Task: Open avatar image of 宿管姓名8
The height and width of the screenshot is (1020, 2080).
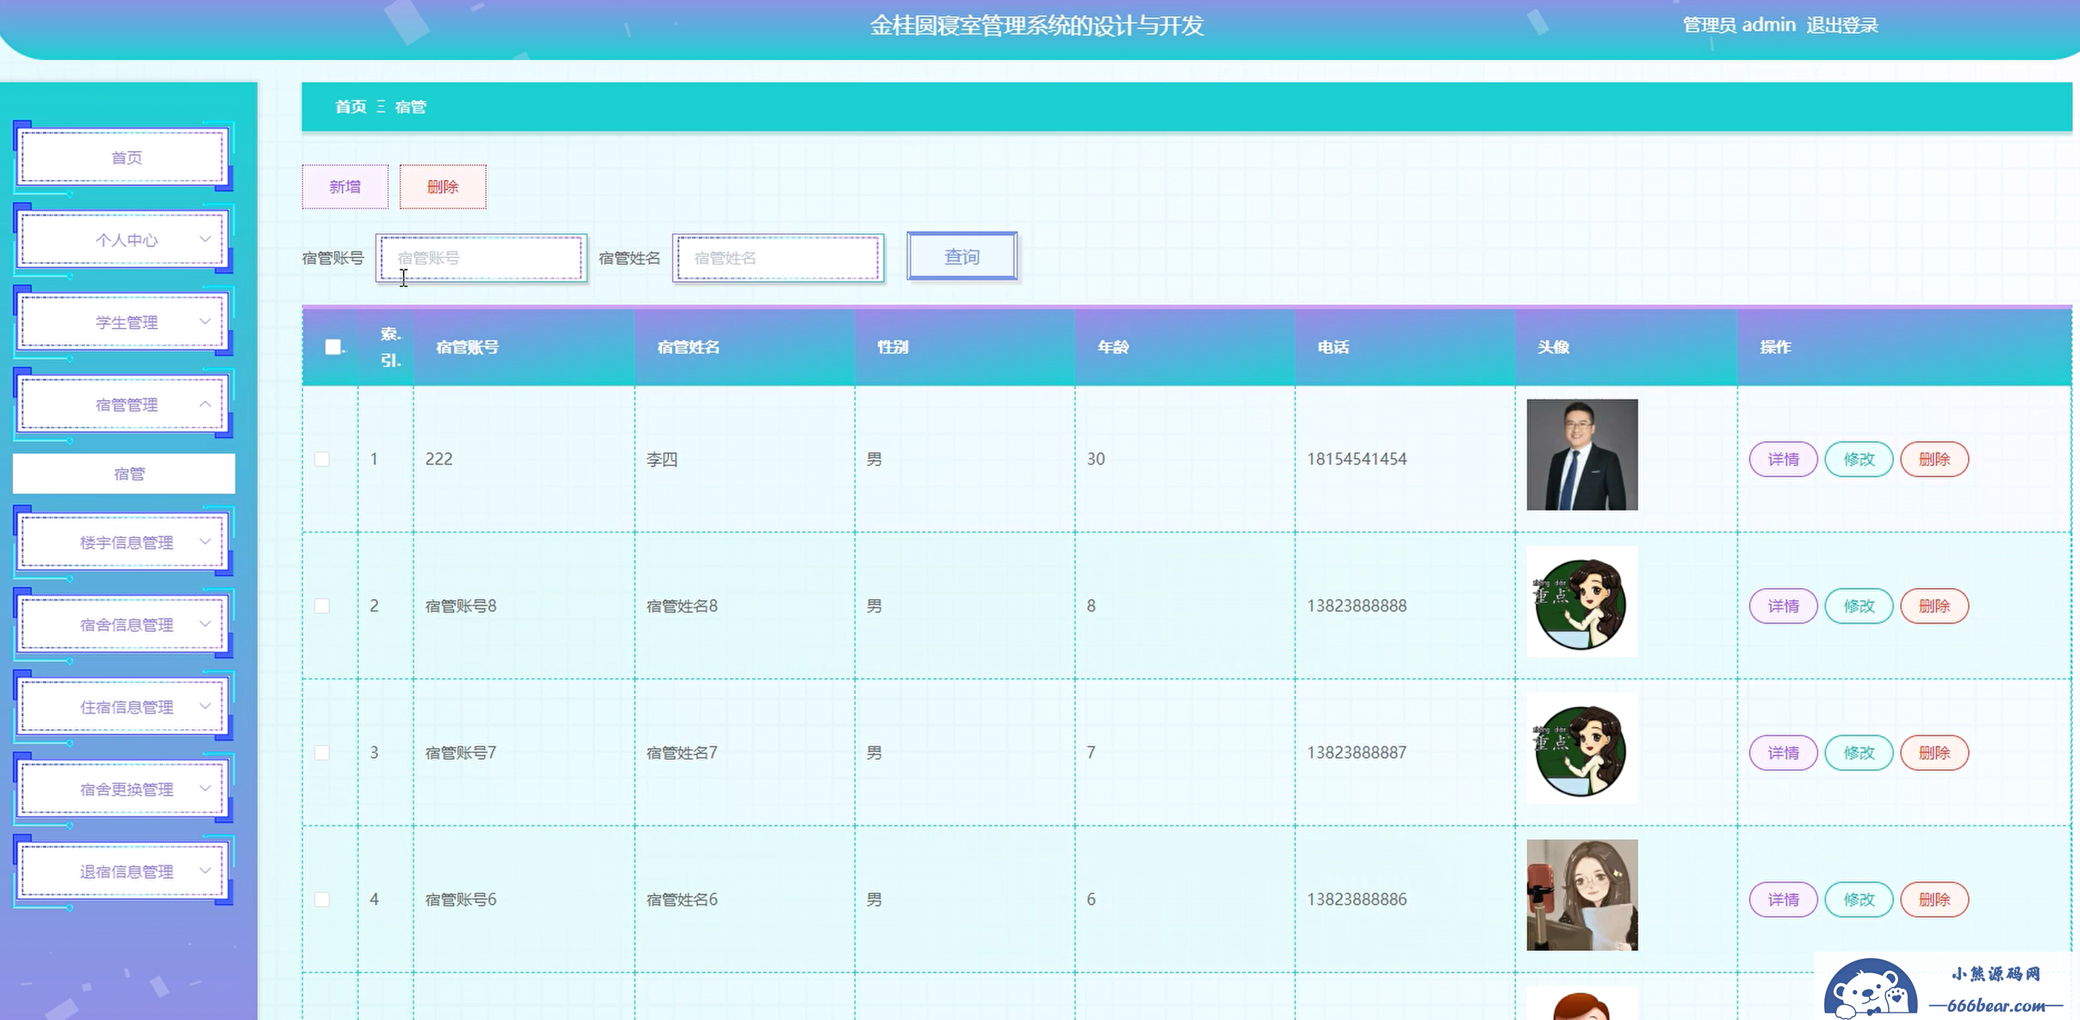Action: (x=1582, y=602)
